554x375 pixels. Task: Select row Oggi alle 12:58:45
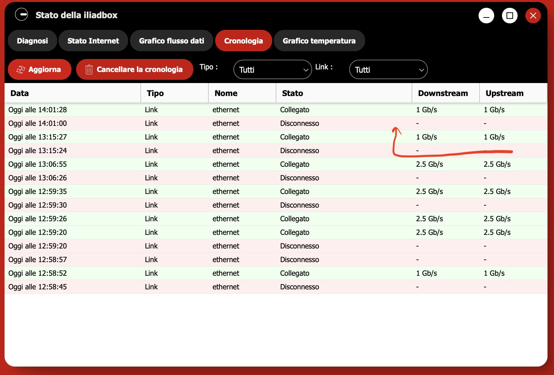pyautogui.click(x=276, y=287)
